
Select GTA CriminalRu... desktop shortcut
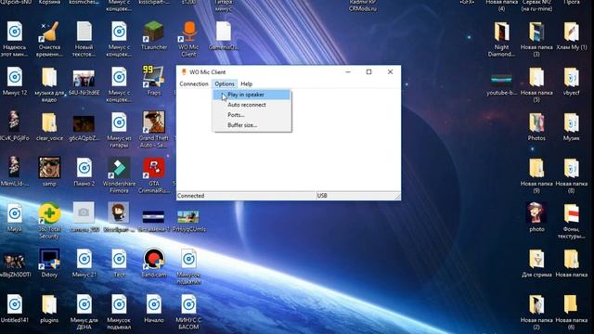coord(154,175)
